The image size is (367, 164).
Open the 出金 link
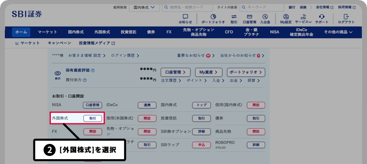point(236,80)
